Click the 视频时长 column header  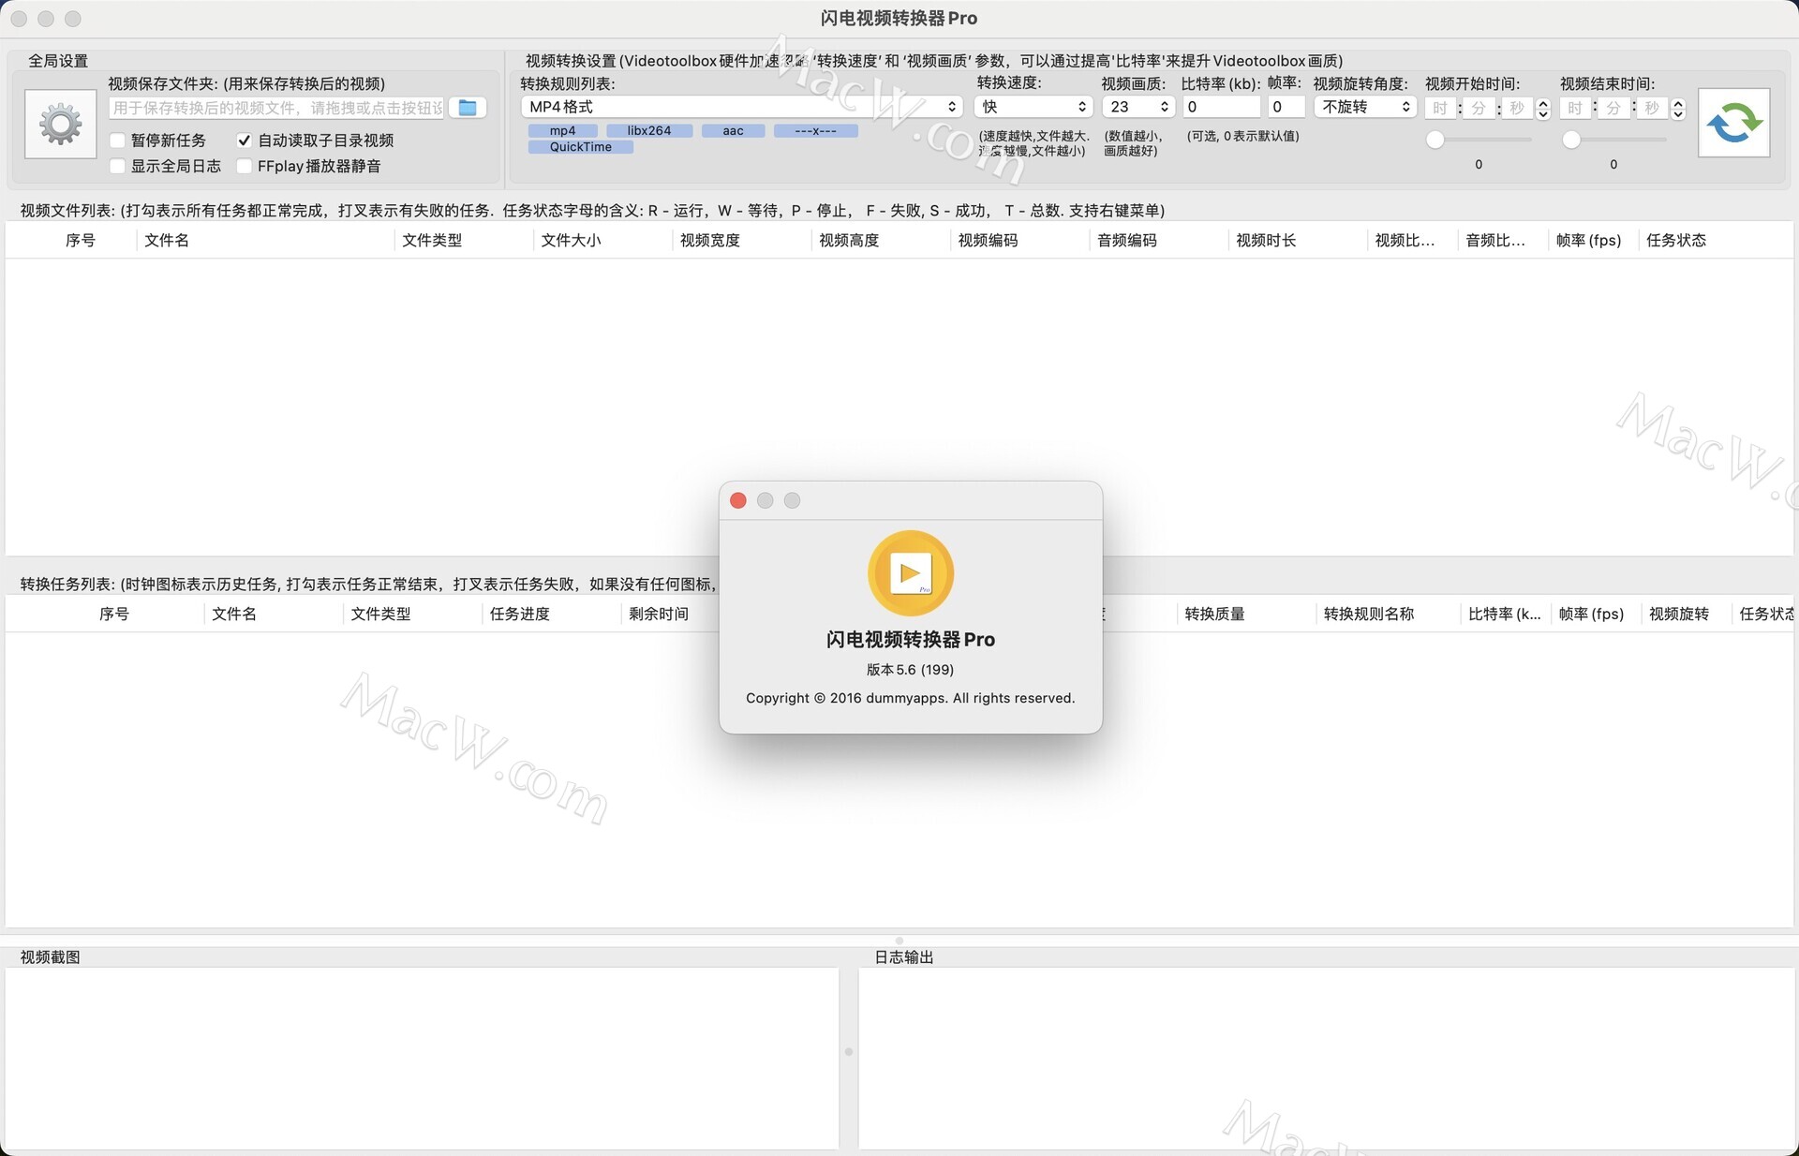1298,241
